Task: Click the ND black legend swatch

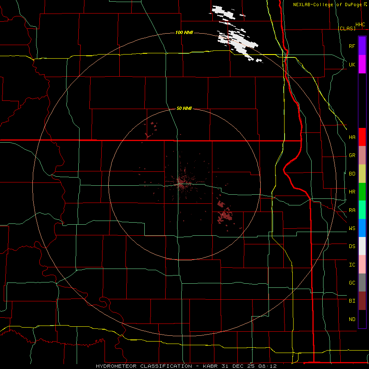Action: click(362, 319)
